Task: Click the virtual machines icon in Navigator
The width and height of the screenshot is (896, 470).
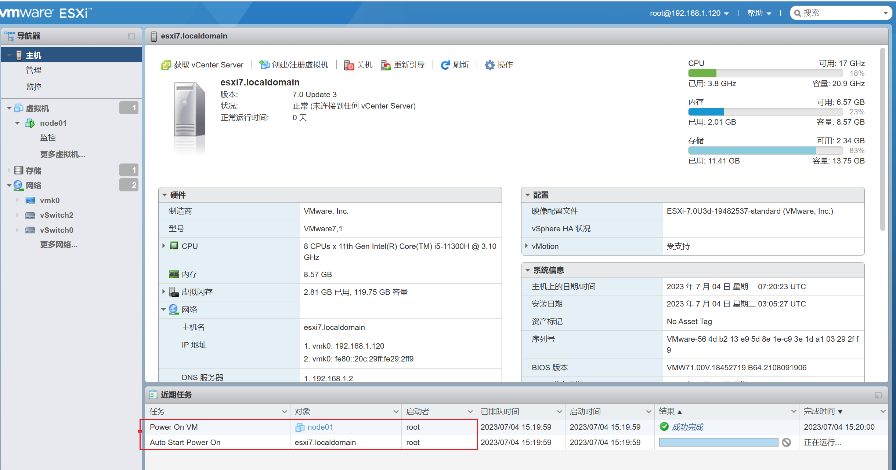Action: (x=19, y=108)
